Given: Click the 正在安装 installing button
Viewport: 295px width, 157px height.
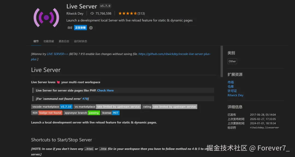Looking at the screenshot, I should point(80,27).
